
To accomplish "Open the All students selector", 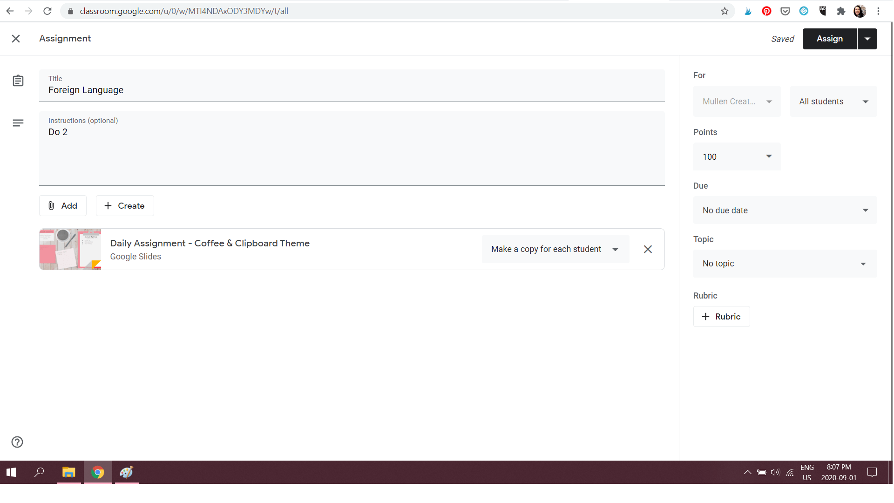I will (x=833, y=101).
